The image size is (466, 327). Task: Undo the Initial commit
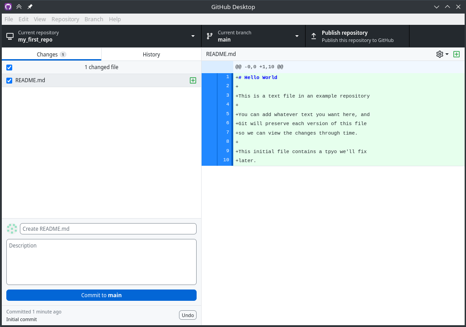pos(188,315)
